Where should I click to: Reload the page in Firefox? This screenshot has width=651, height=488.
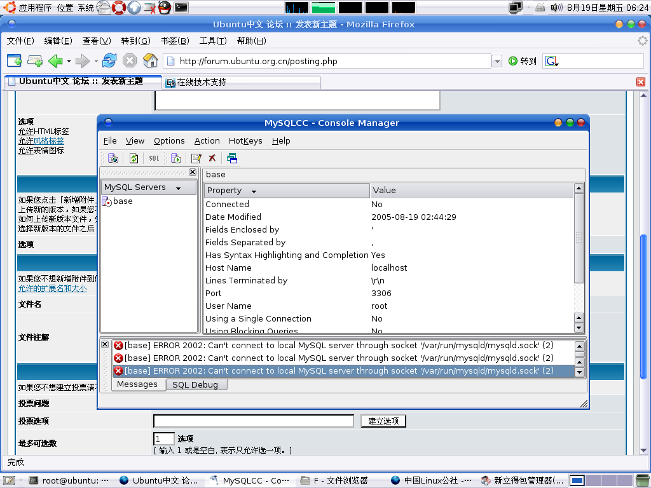pyautogui.click(x=109, y=60)
